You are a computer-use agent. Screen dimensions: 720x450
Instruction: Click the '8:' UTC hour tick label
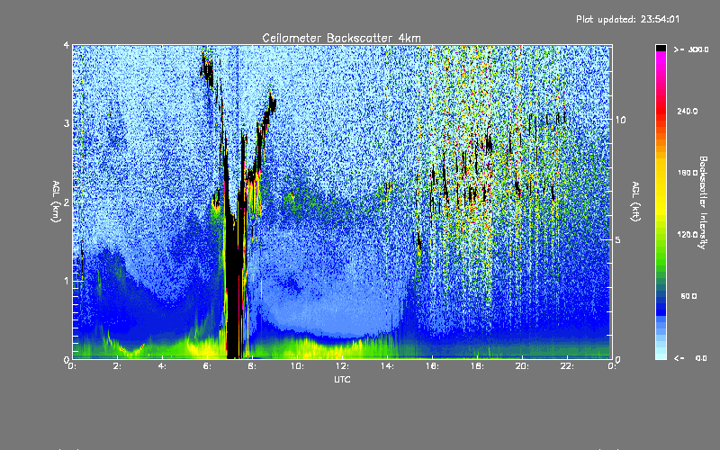pyautogui.click(x=253, y=366)
